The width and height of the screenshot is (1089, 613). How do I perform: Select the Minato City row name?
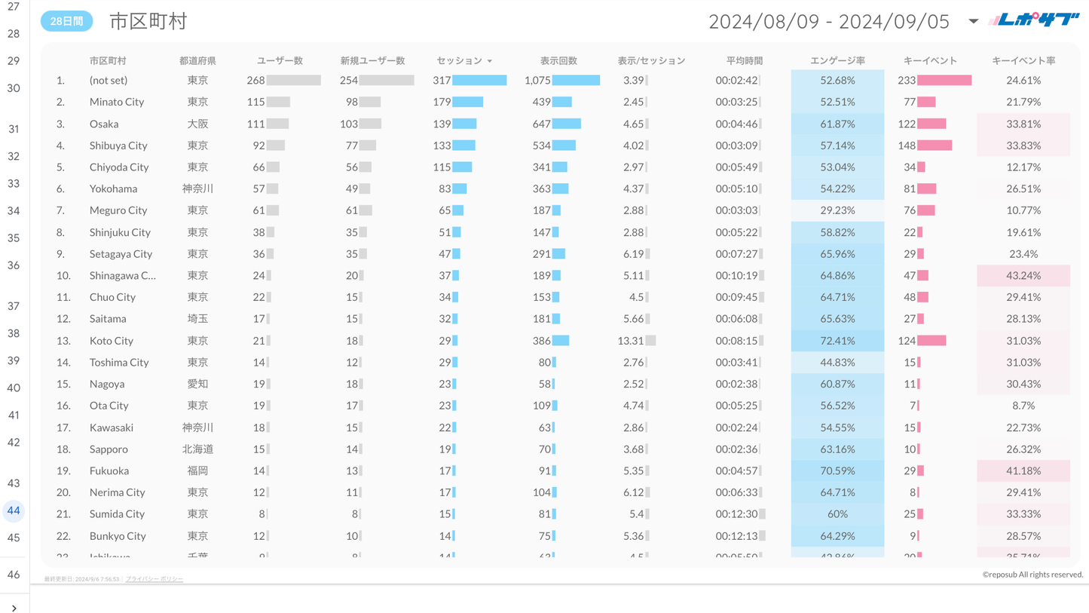(x=116, y=102)
